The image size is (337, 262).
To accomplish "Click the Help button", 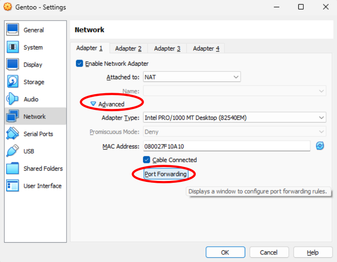I will (x=313, y=252).
